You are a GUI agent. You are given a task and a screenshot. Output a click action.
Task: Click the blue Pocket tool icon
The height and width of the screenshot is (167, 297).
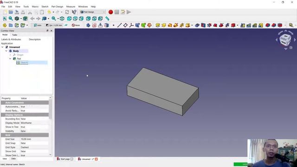pos(197,25)
